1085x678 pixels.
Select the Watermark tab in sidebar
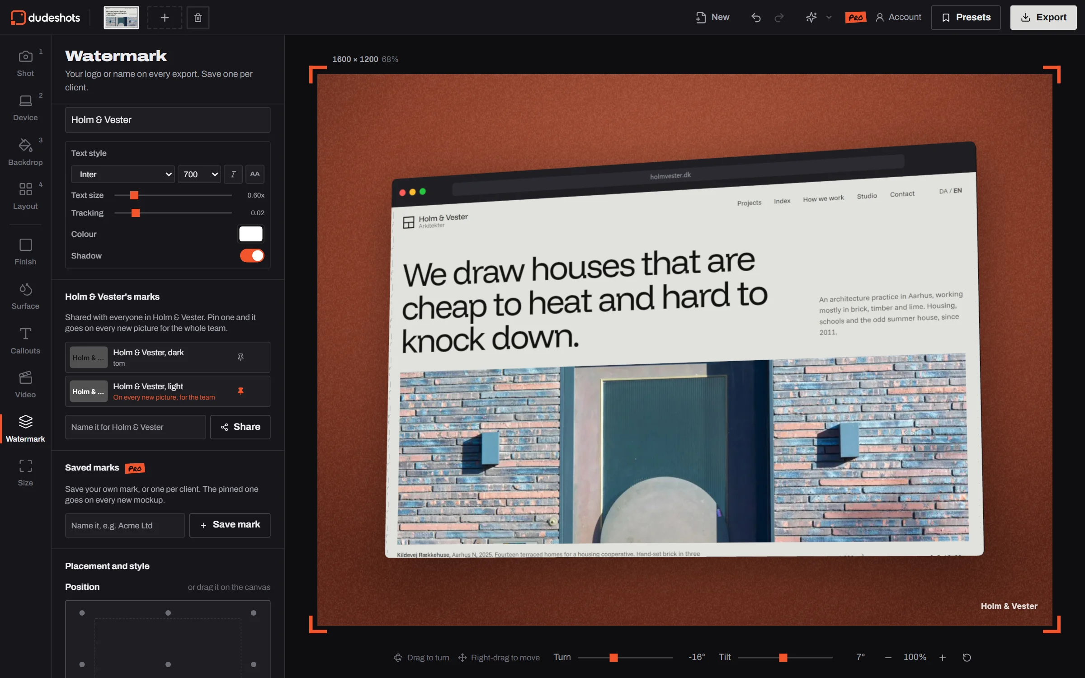coord(25,428)
